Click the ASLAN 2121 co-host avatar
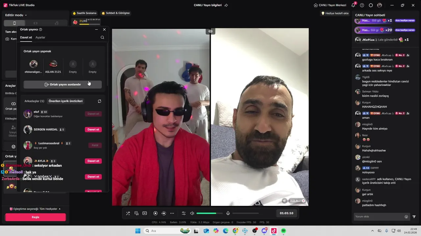The image size is (421, 236). 53,64
